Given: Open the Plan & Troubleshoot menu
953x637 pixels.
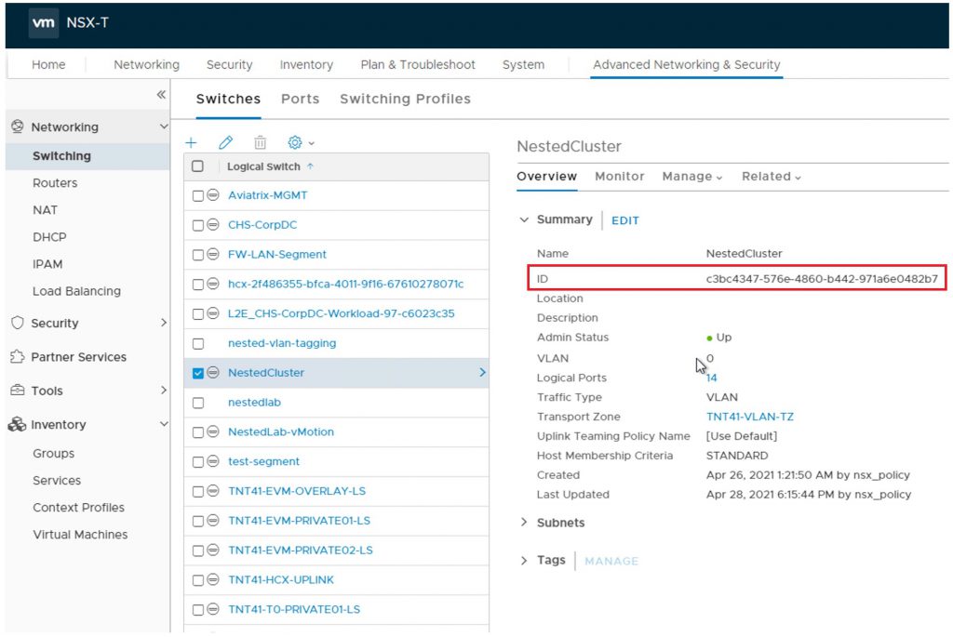Looking at the screenshot, I should point(418,64).
